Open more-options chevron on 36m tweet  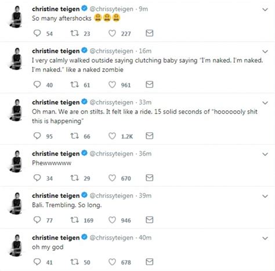tap(265, 154)
